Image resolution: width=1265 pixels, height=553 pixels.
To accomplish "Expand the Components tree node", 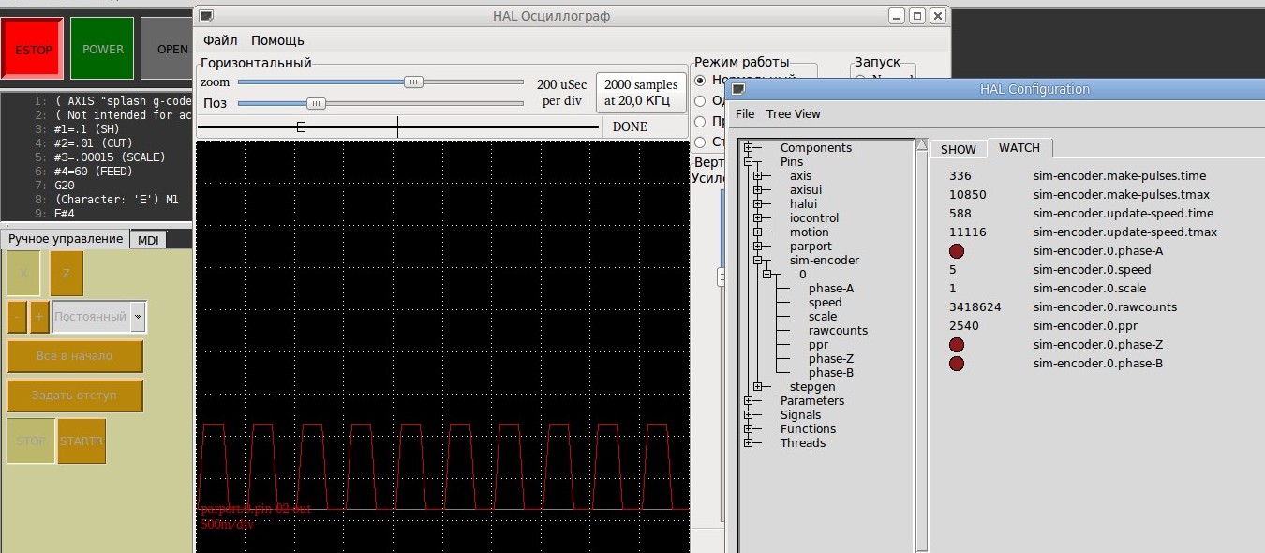I will [749, 148].
